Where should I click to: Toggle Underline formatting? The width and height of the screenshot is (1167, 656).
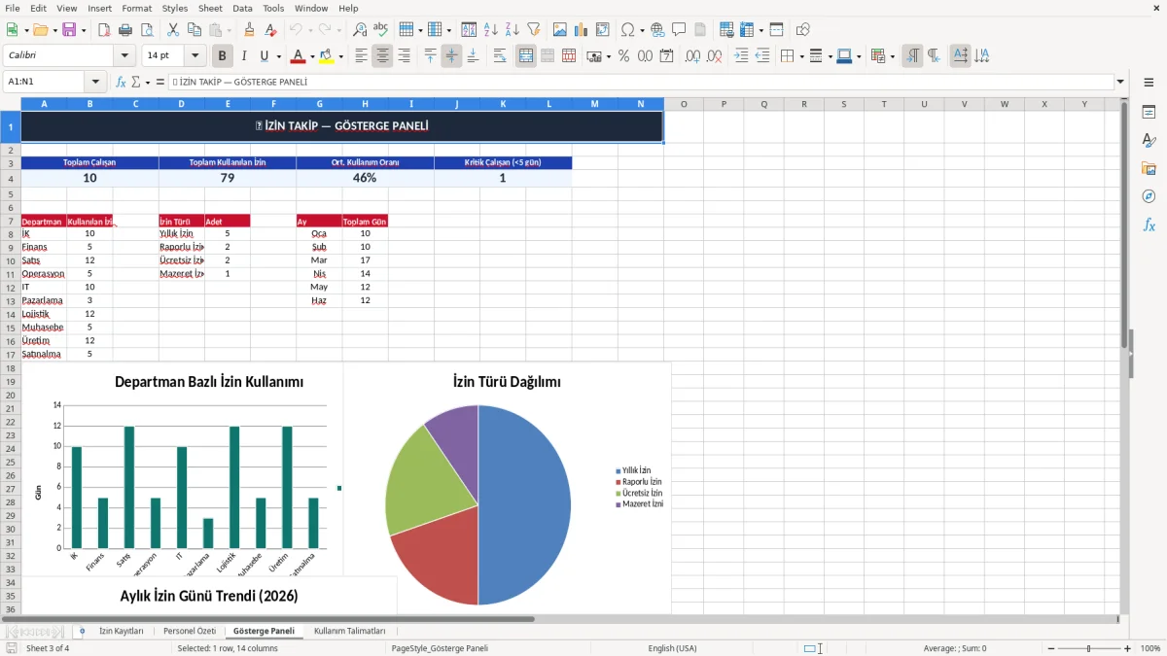(x=265, y=56)
